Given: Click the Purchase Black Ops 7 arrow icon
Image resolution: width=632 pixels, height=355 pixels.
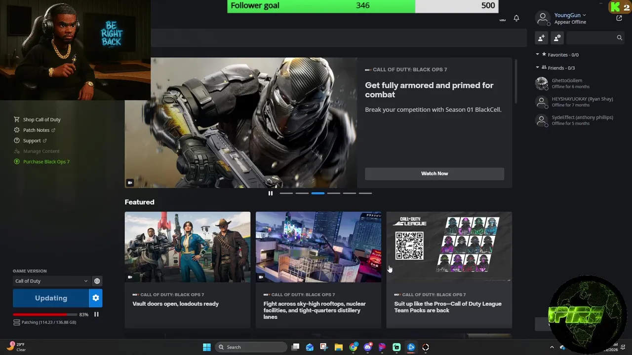Looking at the screenshot, I should tap(17, 162).
